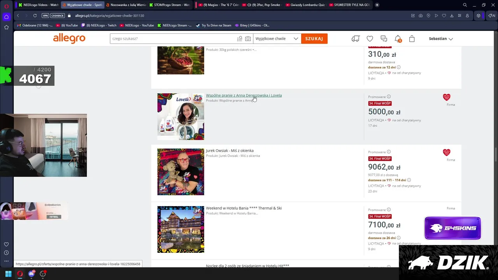498x280 pixels.
Task: Switch to '2Pac, Pop Smoke' tab
Action: pos(263,5)
